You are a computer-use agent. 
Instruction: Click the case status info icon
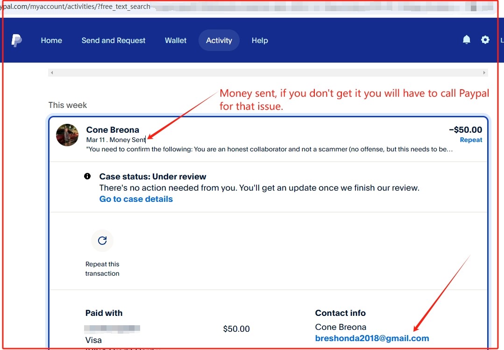pos(87,176)
